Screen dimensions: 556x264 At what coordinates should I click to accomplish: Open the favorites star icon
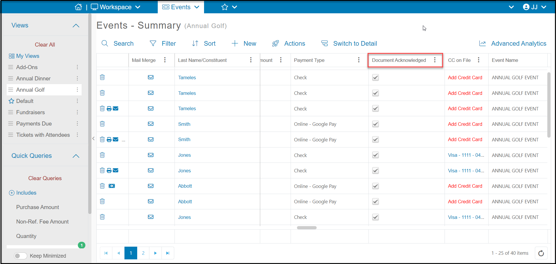tap(225, 7)
